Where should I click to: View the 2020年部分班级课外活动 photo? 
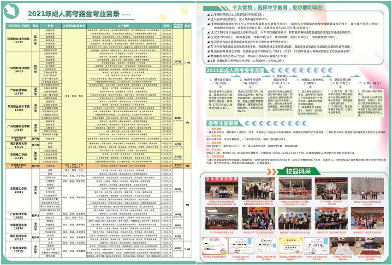pos(221,218)
